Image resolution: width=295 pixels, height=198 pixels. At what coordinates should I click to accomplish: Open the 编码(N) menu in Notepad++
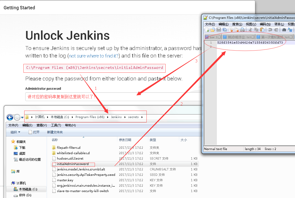265,24
